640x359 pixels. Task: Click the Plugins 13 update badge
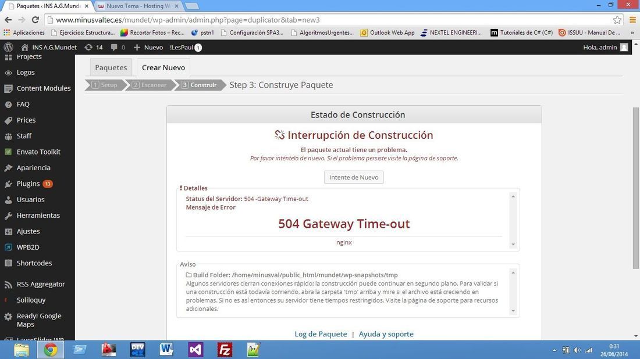(48, 184)
